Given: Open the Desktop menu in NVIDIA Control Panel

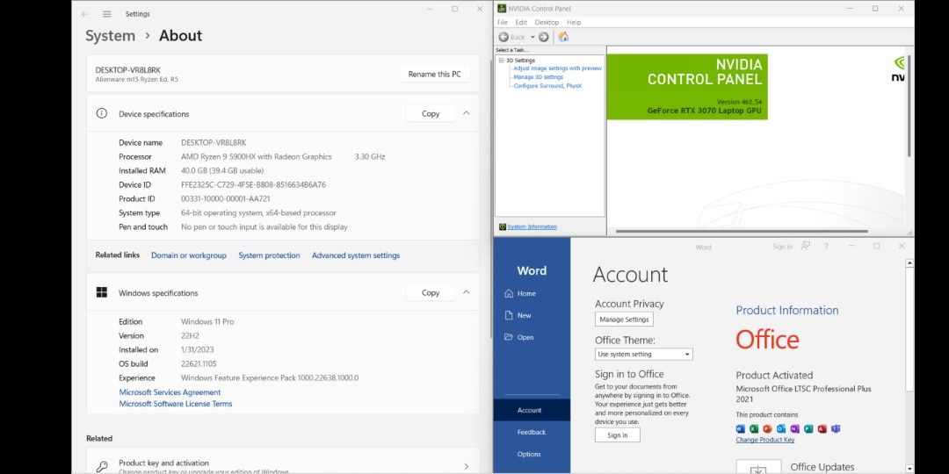Looking at the screenshot, I should click(x=547, y=22).
